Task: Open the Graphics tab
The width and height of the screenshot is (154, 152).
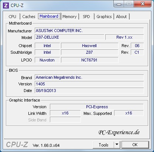Action: click(104, 17)
